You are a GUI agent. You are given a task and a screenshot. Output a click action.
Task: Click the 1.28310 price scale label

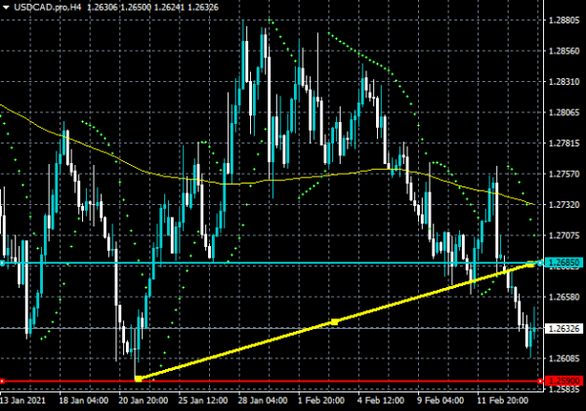pyautogui.click(x=564, y=81)
